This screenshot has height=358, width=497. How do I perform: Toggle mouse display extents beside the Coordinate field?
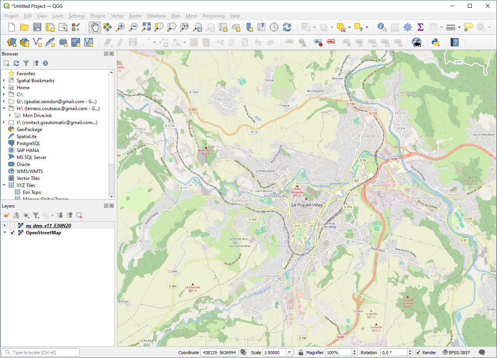pyautogui.click(x=243, y=352)
